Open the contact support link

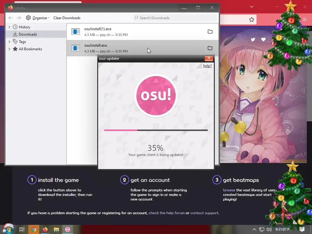204,213
